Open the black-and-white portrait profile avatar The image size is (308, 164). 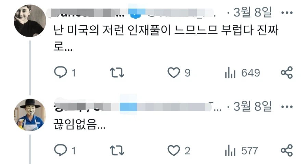[x=30, y=21]
